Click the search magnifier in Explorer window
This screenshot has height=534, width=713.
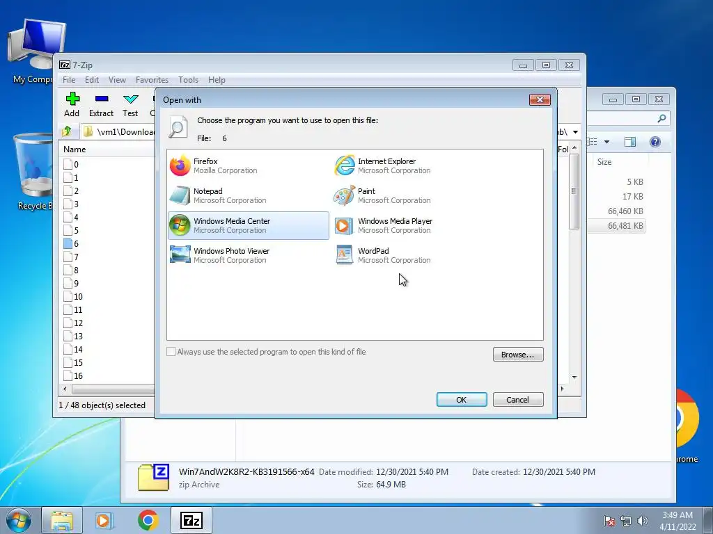pos(661,118)
